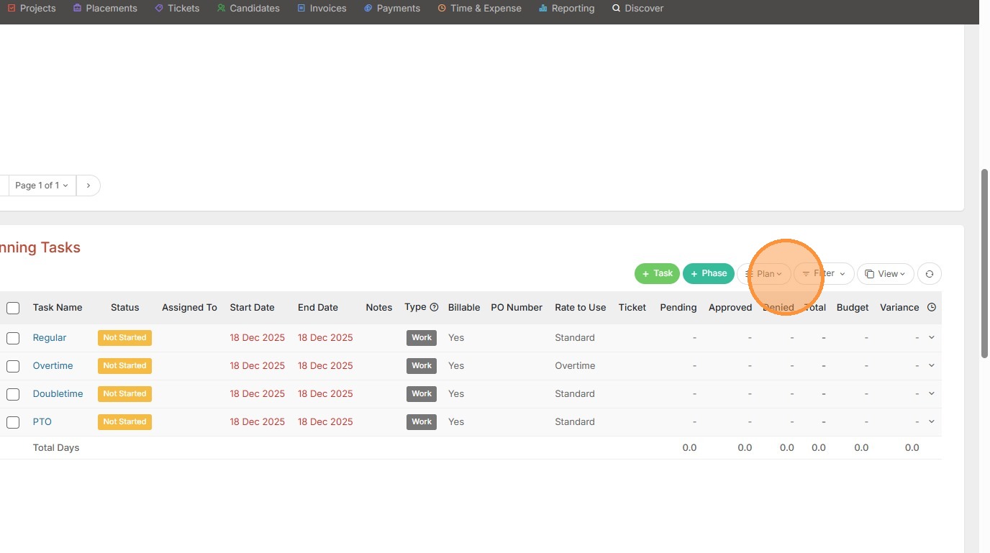
Task: Click the clock icon in the table header
Action: [932, 307]
